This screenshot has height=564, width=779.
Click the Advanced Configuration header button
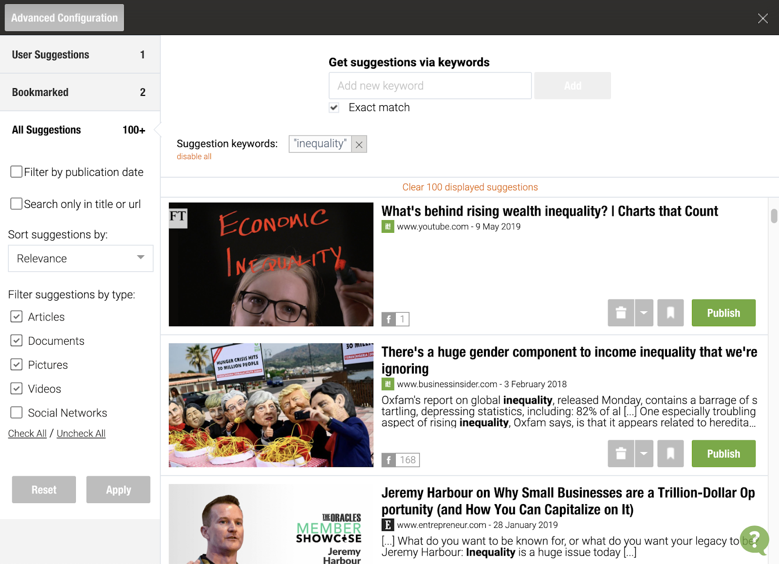[64, 18]
